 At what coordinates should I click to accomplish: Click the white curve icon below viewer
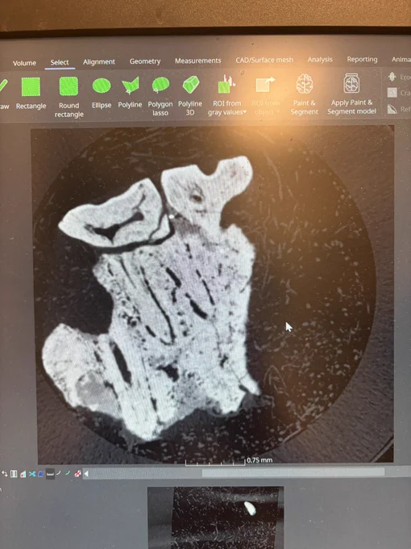(59, 473)
